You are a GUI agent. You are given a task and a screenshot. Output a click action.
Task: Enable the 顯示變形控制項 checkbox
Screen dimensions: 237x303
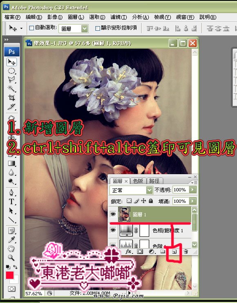pyautogui.click(x=98, y=28)
